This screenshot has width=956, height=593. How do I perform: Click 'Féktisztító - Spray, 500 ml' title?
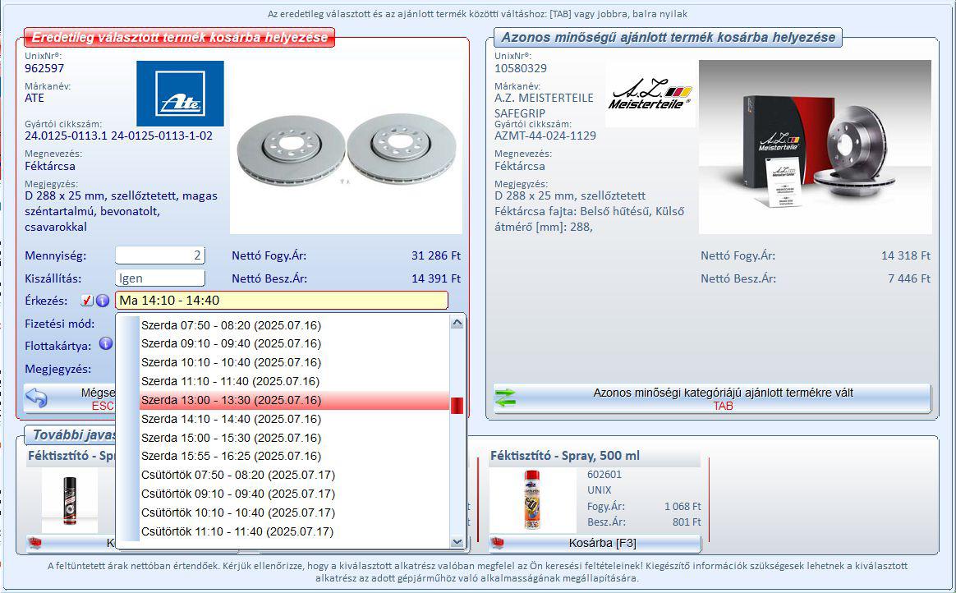point(565,456)
